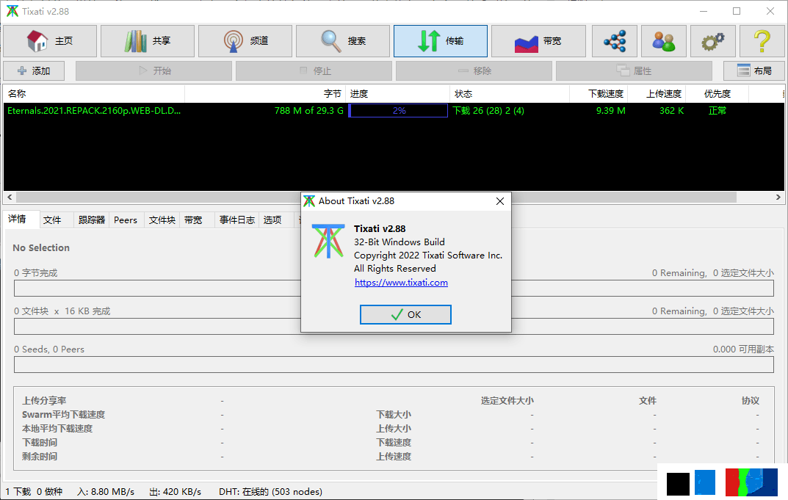Sort transfers by 字节 column header
Screen dimensions: 788x500
[265, 94]
